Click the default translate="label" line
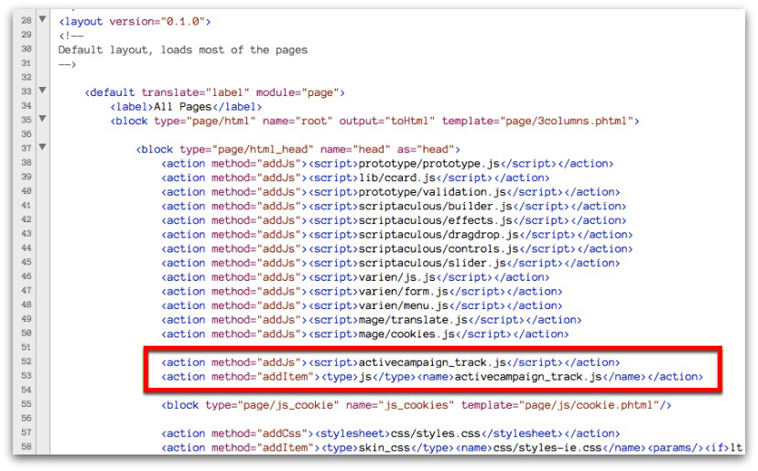The width and height of the screenshot is (758, 471). coord(214,92)
